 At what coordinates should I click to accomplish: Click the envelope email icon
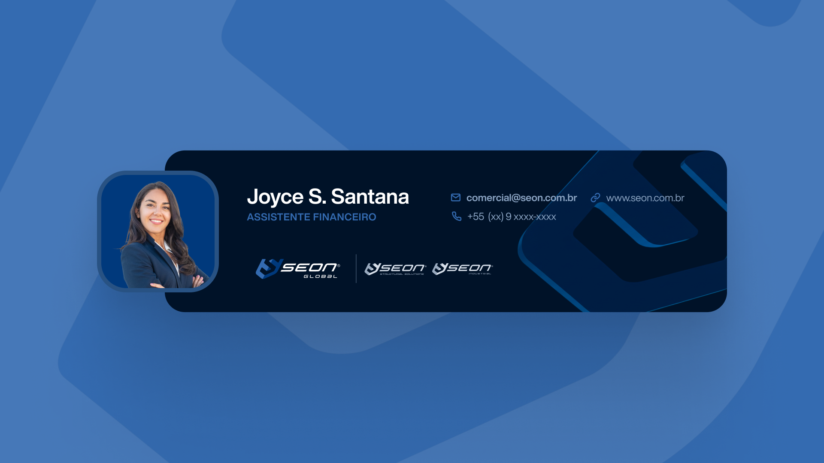point(455,197)
